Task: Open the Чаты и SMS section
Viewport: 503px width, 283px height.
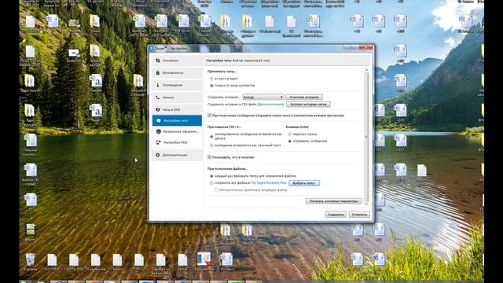Action: 177,110
